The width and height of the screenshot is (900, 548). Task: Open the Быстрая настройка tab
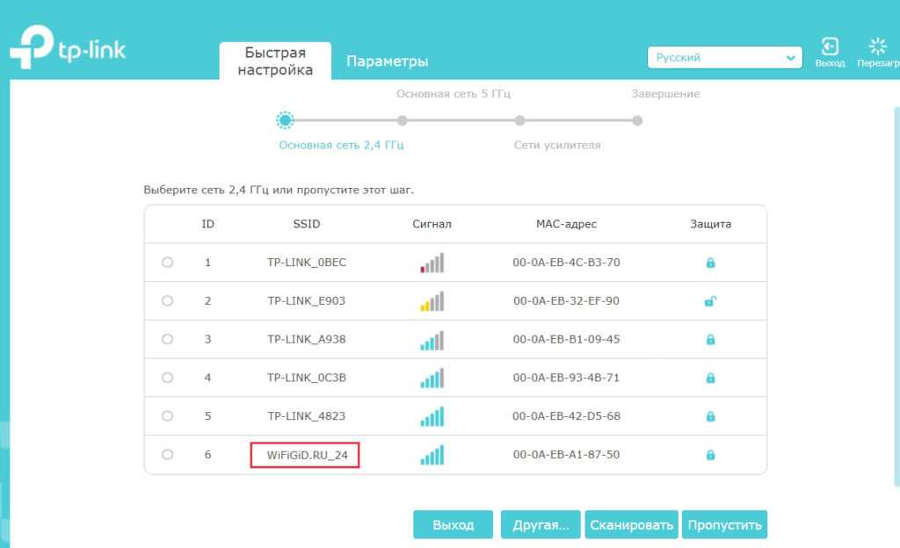[275, 61]
